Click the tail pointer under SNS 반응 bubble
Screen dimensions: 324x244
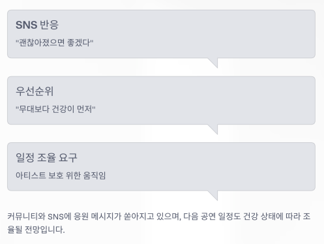coord(213,63)
